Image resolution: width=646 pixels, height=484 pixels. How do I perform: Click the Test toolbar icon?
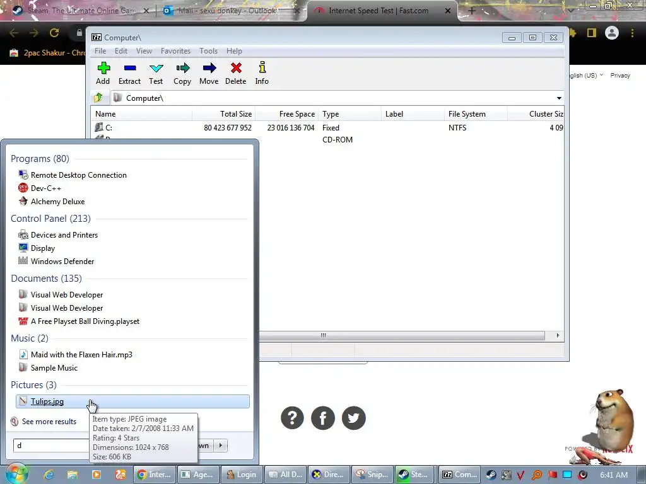click(x=156, y=73)
